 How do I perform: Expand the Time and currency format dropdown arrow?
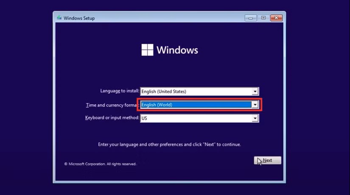tap(255, 105)
